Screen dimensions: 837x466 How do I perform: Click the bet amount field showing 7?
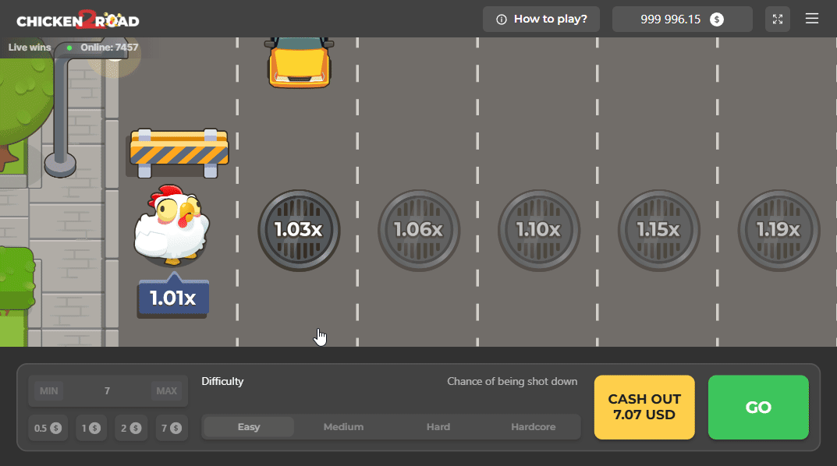click(x=107, y=390)
